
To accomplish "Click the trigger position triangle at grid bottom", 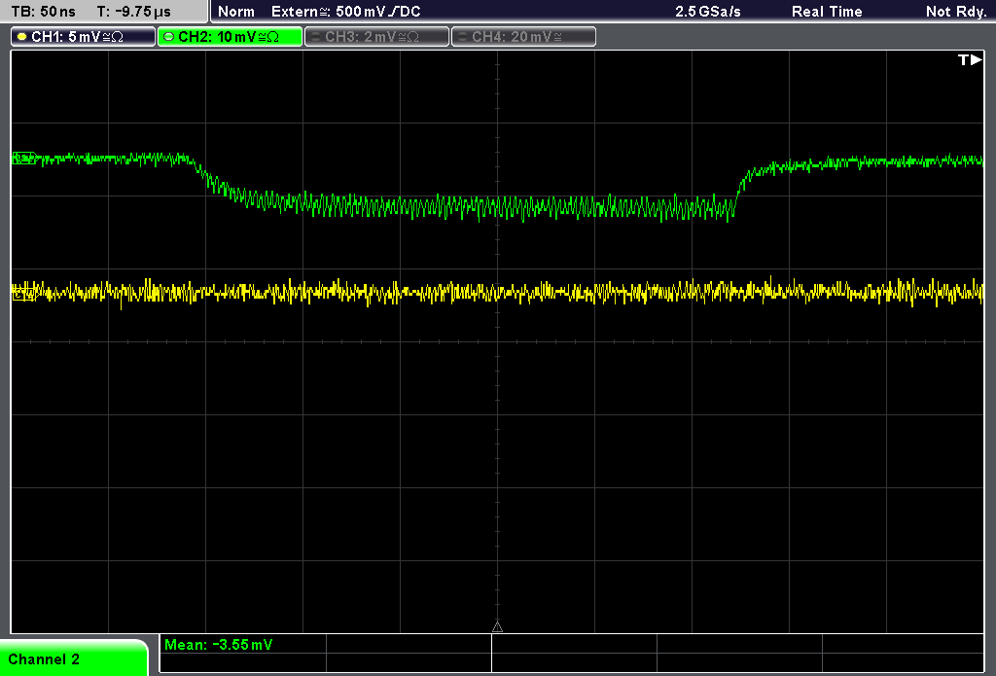I will pyautogui.click(x=497, y=627).
